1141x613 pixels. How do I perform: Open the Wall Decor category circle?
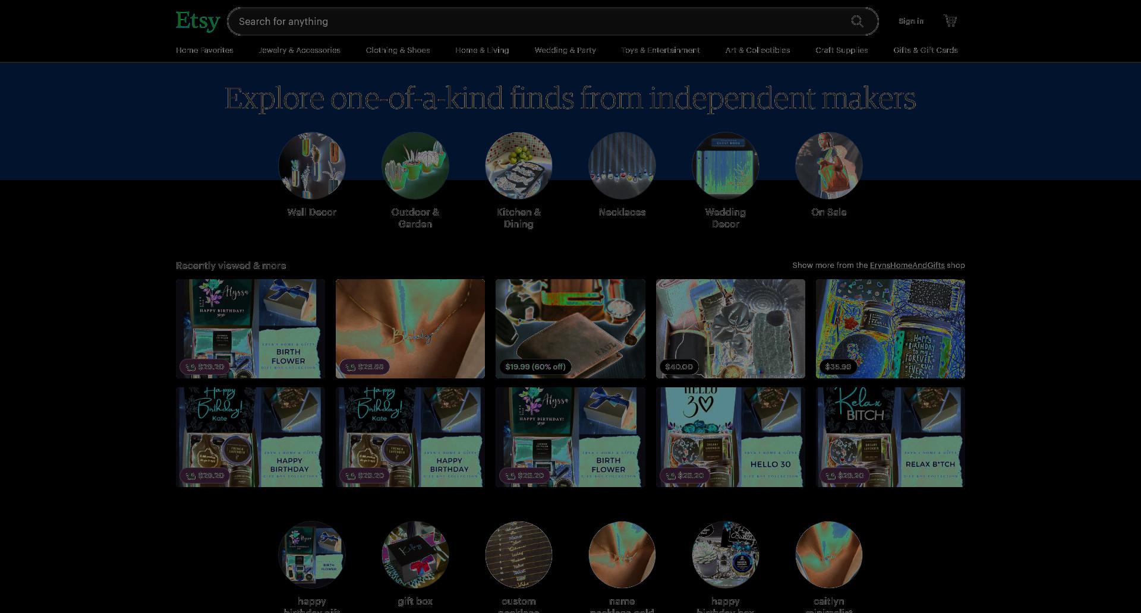[x=312, y=166]
